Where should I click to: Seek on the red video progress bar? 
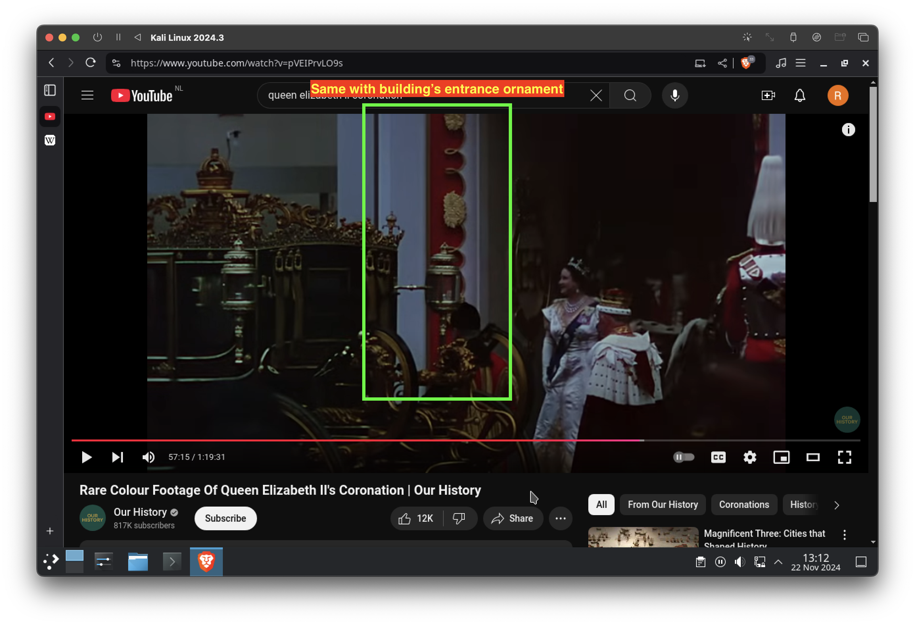pyautogui.click(x=466, y=440)
